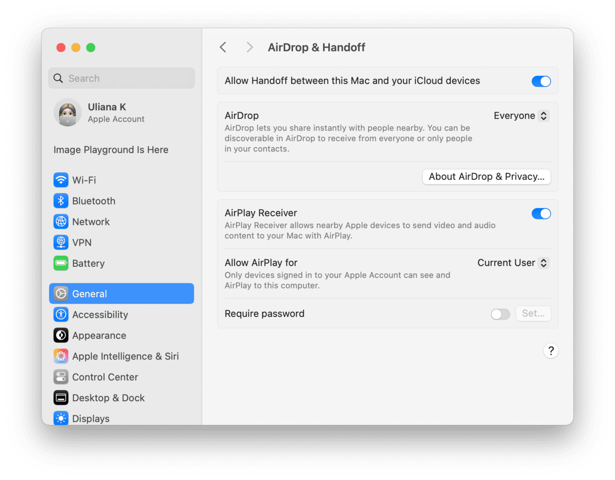Click the AirPlay Receiver heading text
Viewport: 615px width, 480px height.
pyautogui.click(x=261, y=213)
